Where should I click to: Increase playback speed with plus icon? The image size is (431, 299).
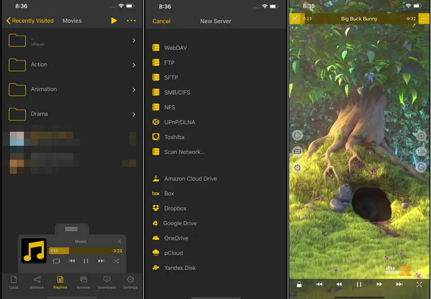pyautogui.click(x=421, y=136)
